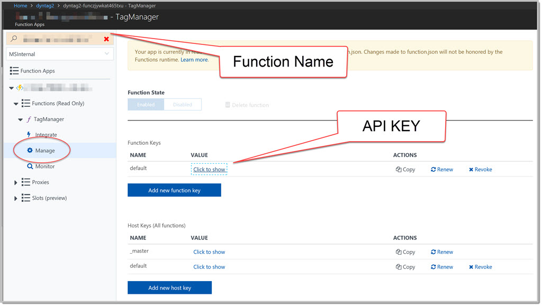Open the Integrate page
Viewport: 542px width, 306px height.
[46, 135]
